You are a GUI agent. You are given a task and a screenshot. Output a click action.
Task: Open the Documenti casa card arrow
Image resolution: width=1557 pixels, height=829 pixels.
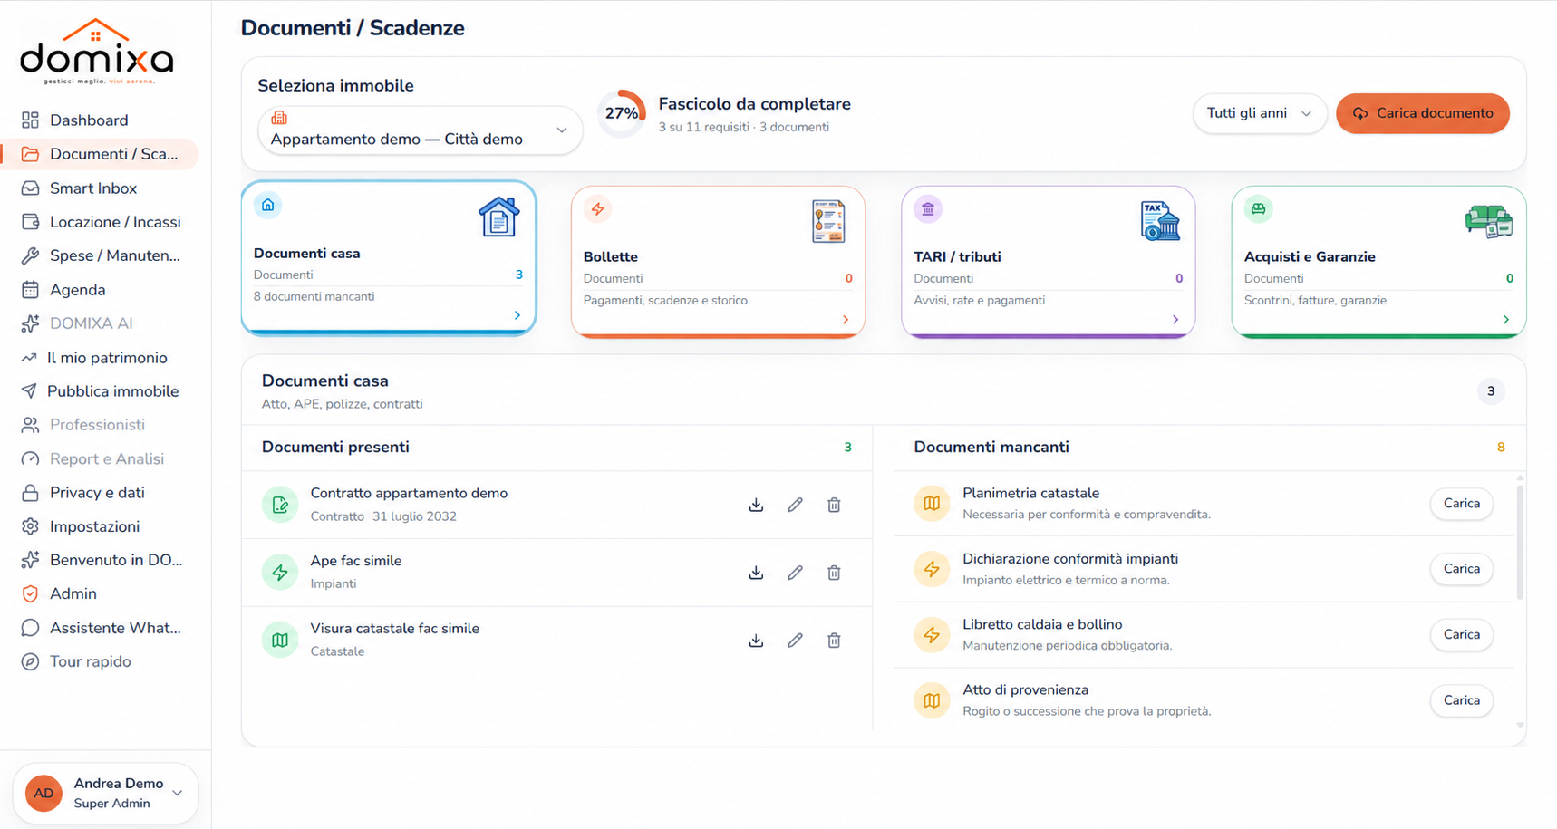(517, 315)
